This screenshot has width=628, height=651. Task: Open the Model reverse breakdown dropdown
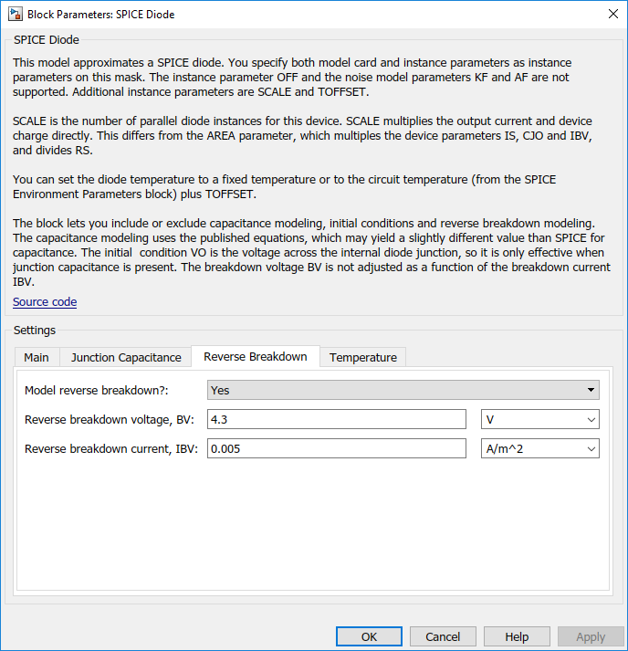click(403, 390)
